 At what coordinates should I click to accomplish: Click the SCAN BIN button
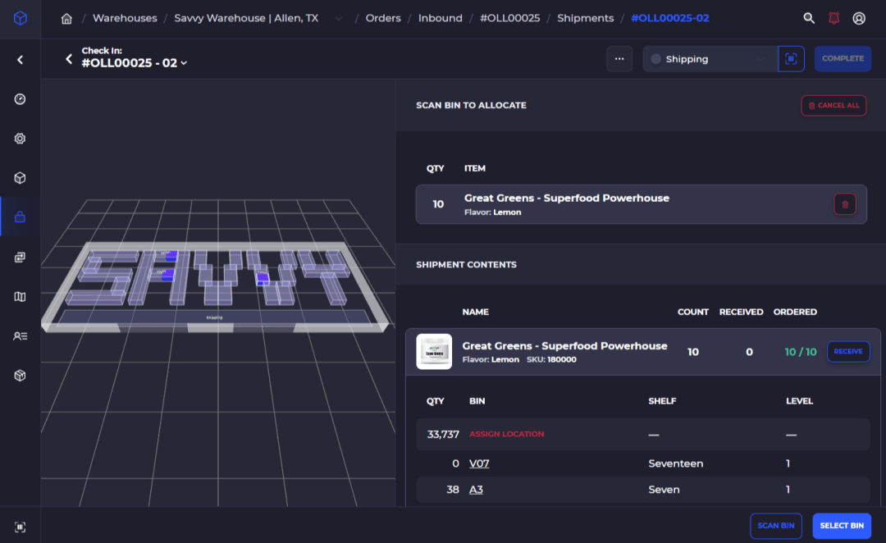(776, 526)
